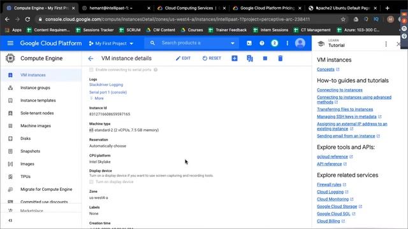
Task: Switch to Apache2 Ubuntu Default Page tab
Action: (x=343, y=8)
